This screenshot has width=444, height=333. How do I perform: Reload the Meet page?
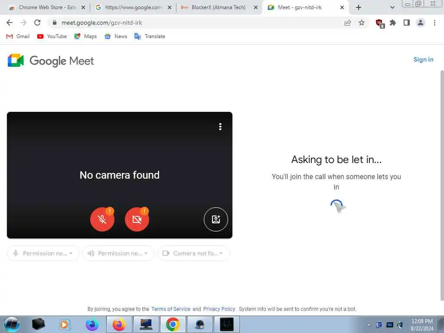pos(37,23)
